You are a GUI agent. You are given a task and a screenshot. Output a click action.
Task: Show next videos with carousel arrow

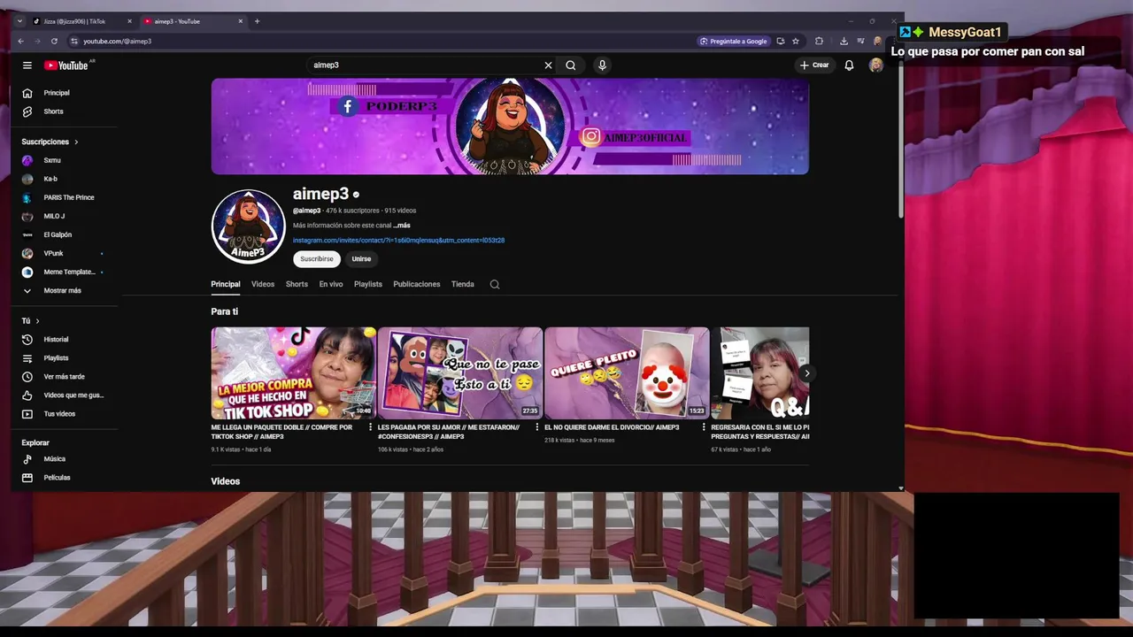(x=806, y=373)
